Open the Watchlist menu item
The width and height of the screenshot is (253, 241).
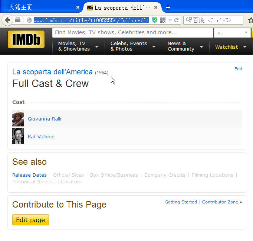tap(227, 47)
